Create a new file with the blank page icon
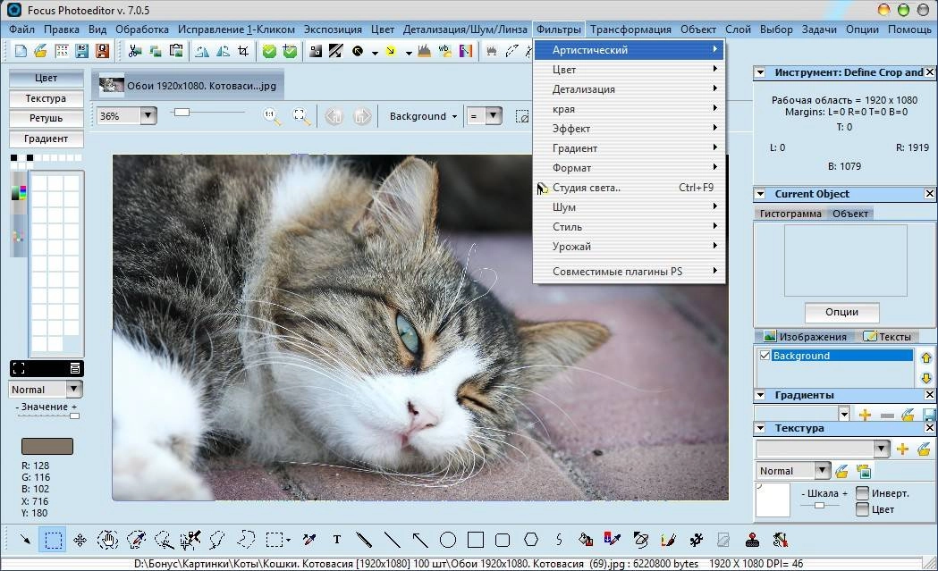The width and height of the screenshot is (938, 571). [x=21, y=52]
